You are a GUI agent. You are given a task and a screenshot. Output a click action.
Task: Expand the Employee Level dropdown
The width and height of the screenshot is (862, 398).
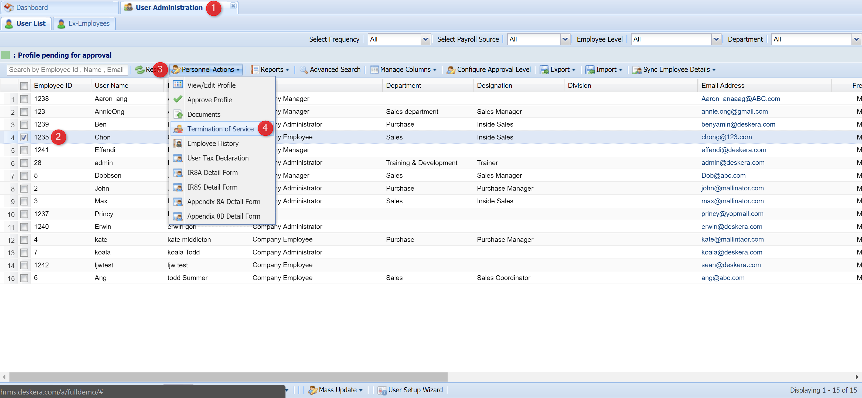[x=716, y=39]
